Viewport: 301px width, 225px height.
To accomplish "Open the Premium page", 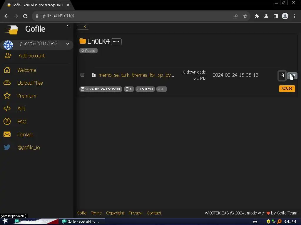I will coord(27,96).
